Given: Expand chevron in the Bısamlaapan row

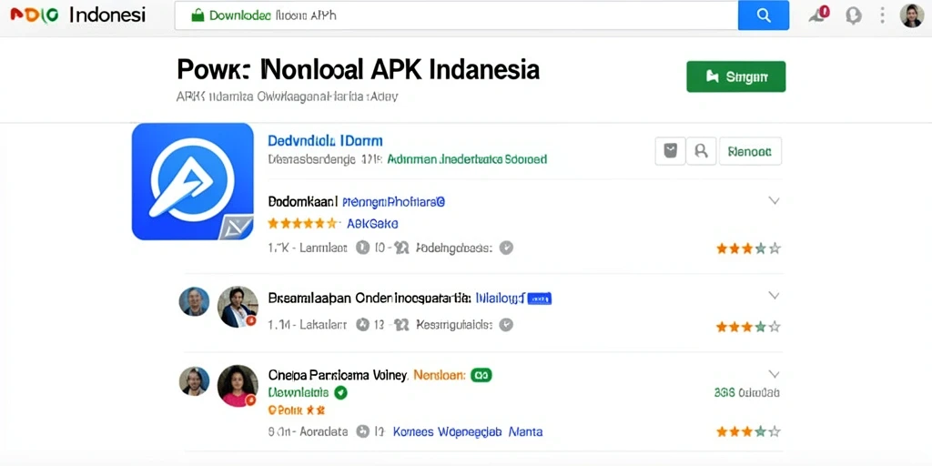Looking at the screenshot, I should click(774, 296).
